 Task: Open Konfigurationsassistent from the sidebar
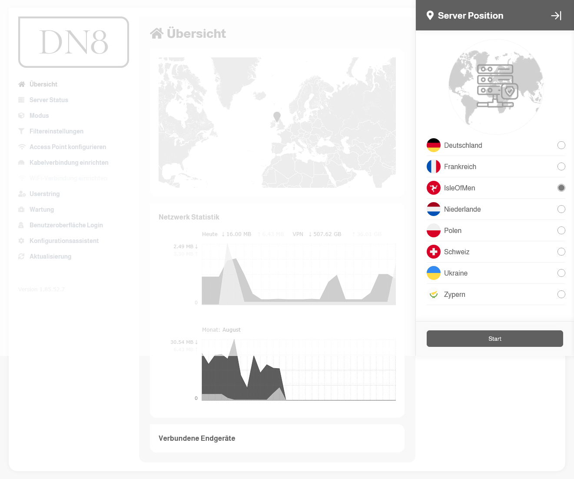click(x=64, y=241)
